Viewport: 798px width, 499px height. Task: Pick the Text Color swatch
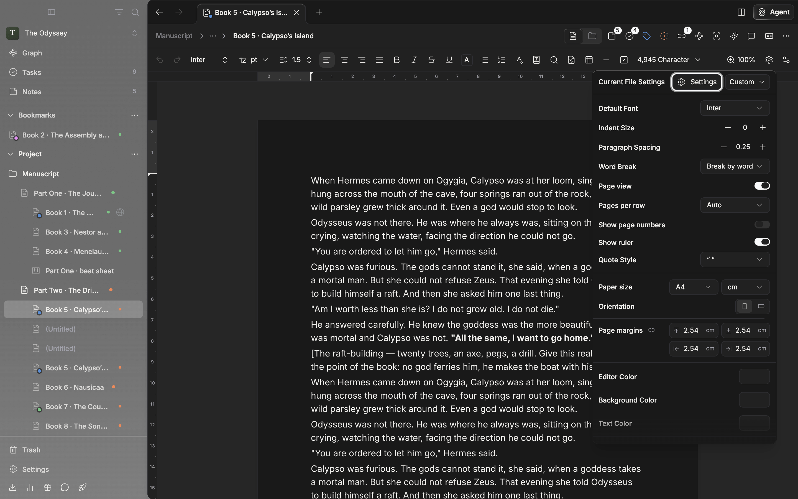pyautogui.click(x=754, y=423)
